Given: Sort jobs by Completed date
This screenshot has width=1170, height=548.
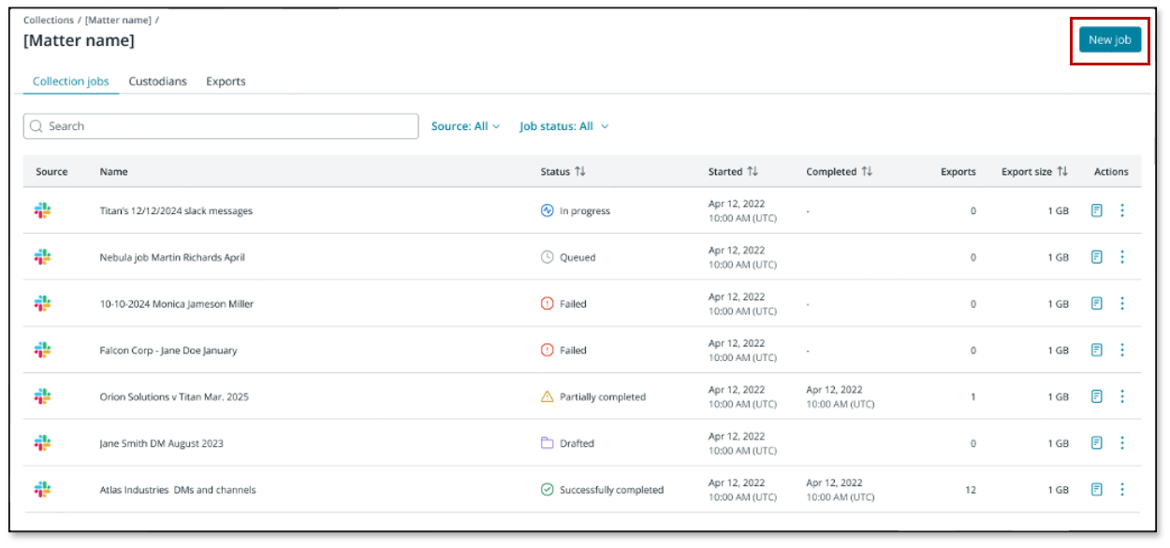Looking at the screenshot, I should 867,172.
